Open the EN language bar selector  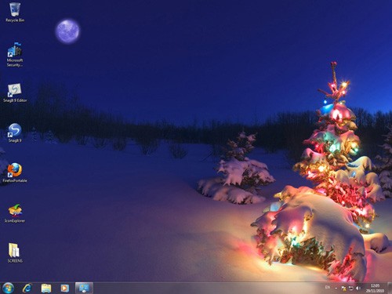tap(328, 287)
